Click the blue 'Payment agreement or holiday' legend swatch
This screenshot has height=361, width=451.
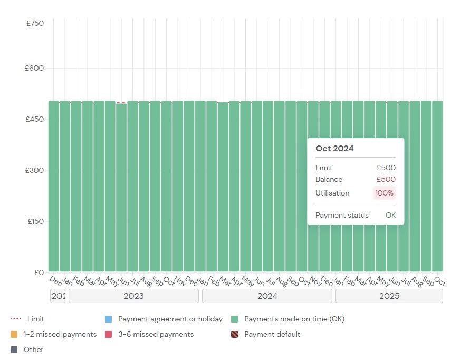click(109, 319)
